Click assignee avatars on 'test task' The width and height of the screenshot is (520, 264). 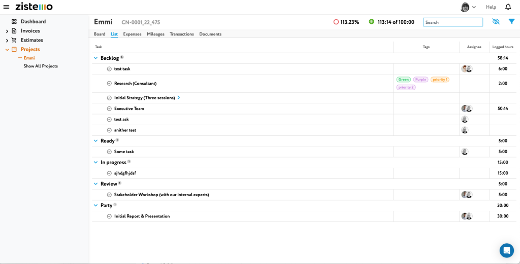467,69
